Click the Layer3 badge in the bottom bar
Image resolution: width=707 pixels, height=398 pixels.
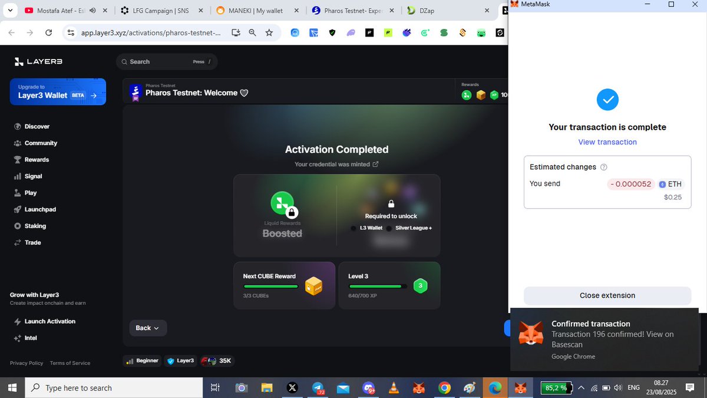[180, 360]
